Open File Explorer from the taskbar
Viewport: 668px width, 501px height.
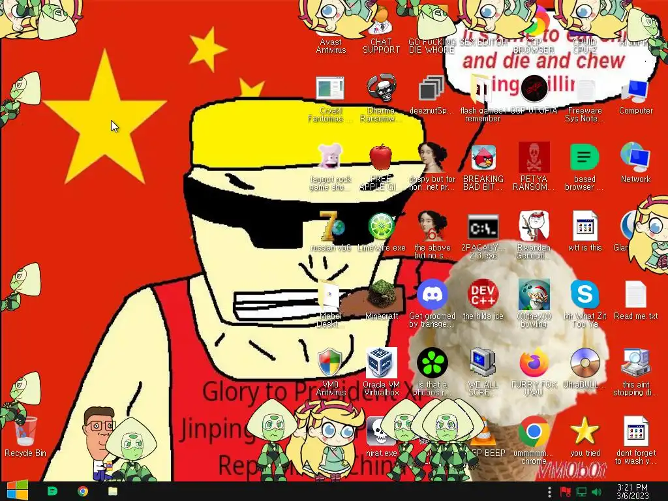tap(112, 491)
